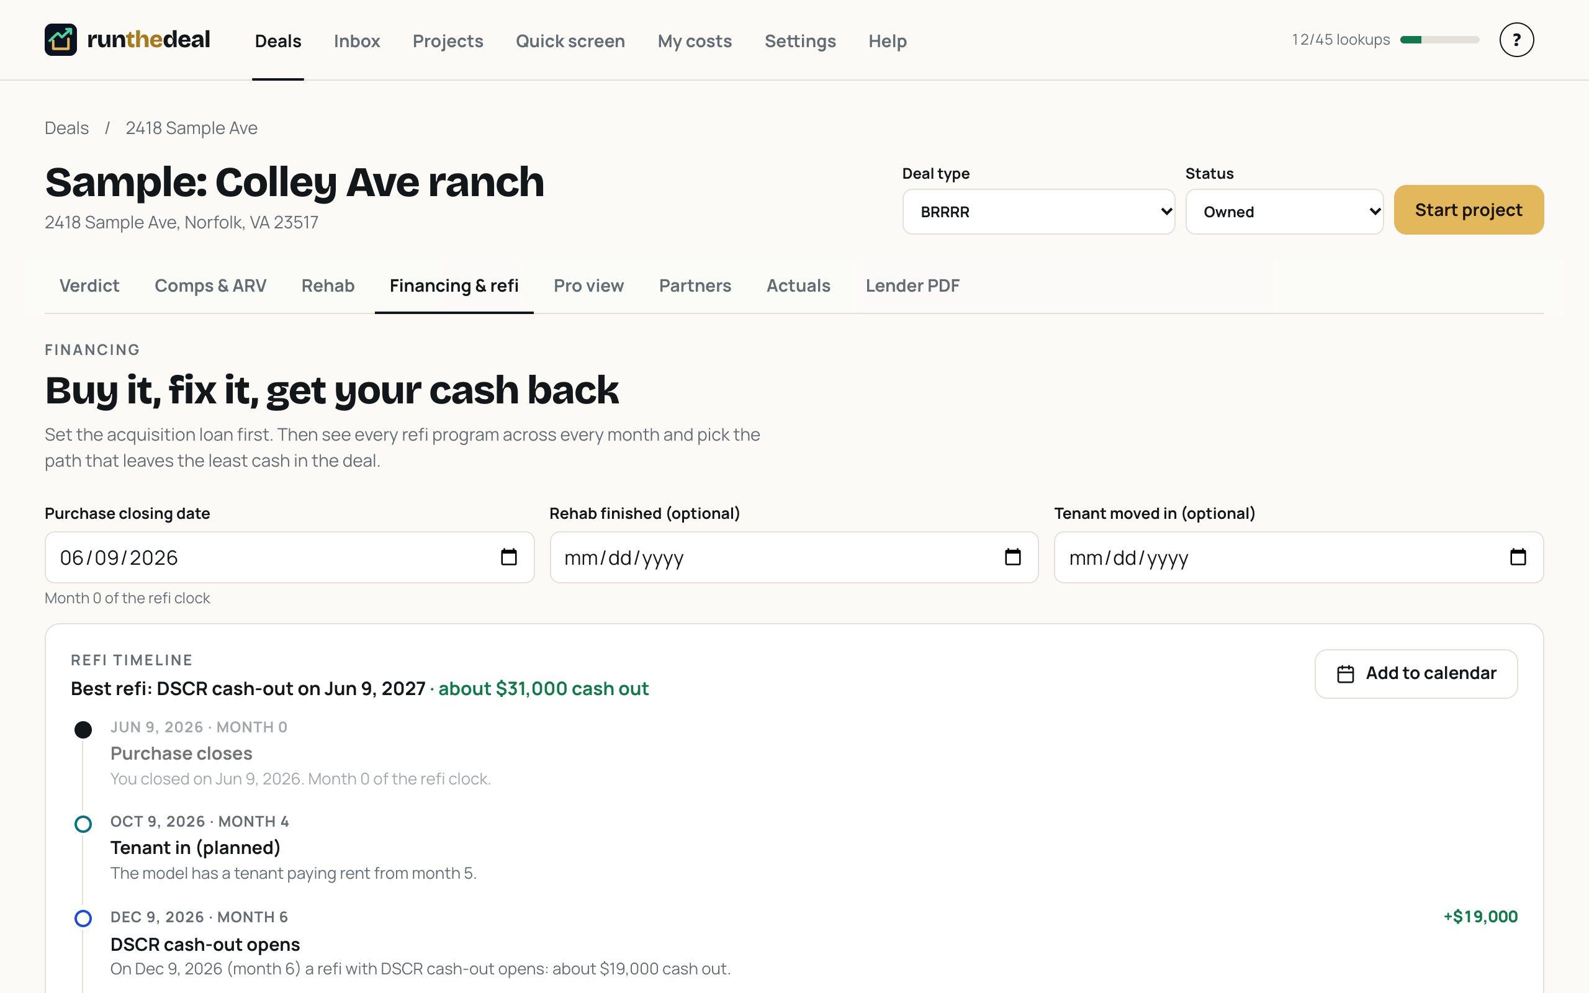Go to Deals in top navigation
The width and height of the screenshot is (1589, 993).
tap(277, 41)
